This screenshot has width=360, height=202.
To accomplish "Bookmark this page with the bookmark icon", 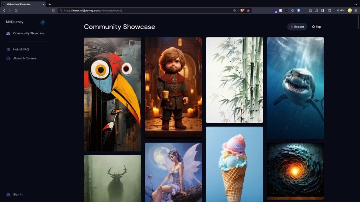I will [x=53, y=11].
